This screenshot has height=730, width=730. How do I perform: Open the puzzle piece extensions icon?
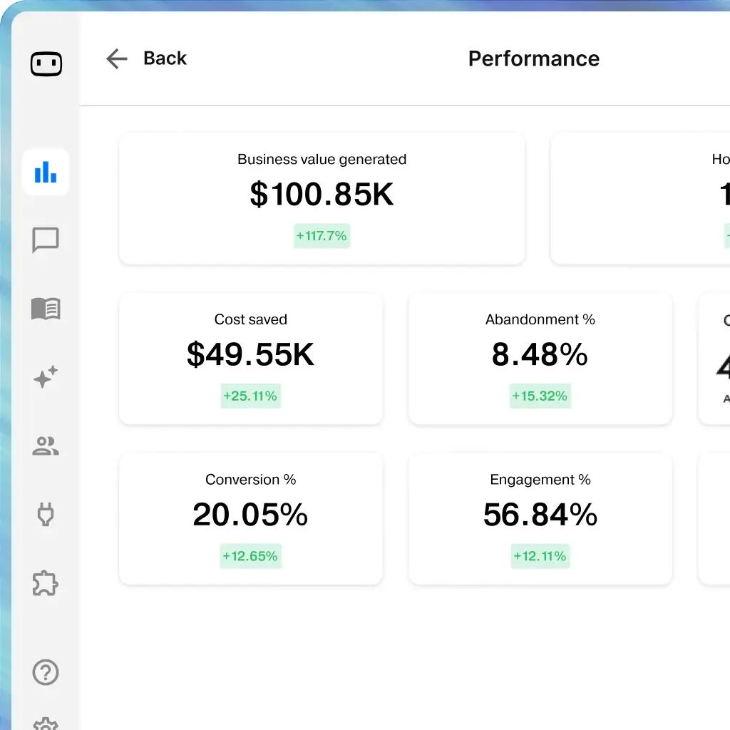pos(46,583)
